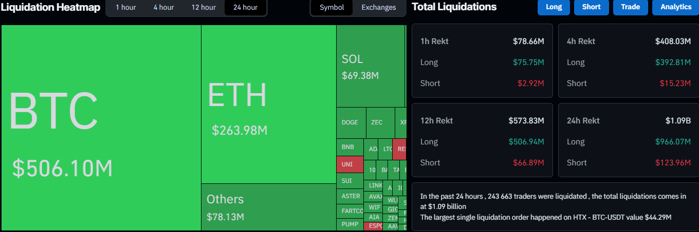Select the 24 hour timeframe tab
699x232 pixels.
tap(245, 8)
